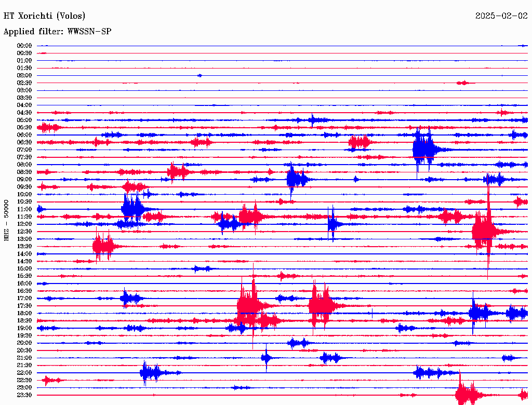532x405 pixels.
Task: Click the 17:00 time label
Action: tap(24, 299)
